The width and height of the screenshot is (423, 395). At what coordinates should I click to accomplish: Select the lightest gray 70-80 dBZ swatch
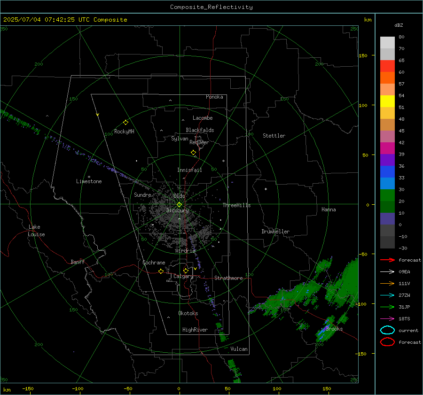click(x=387, y=43)
